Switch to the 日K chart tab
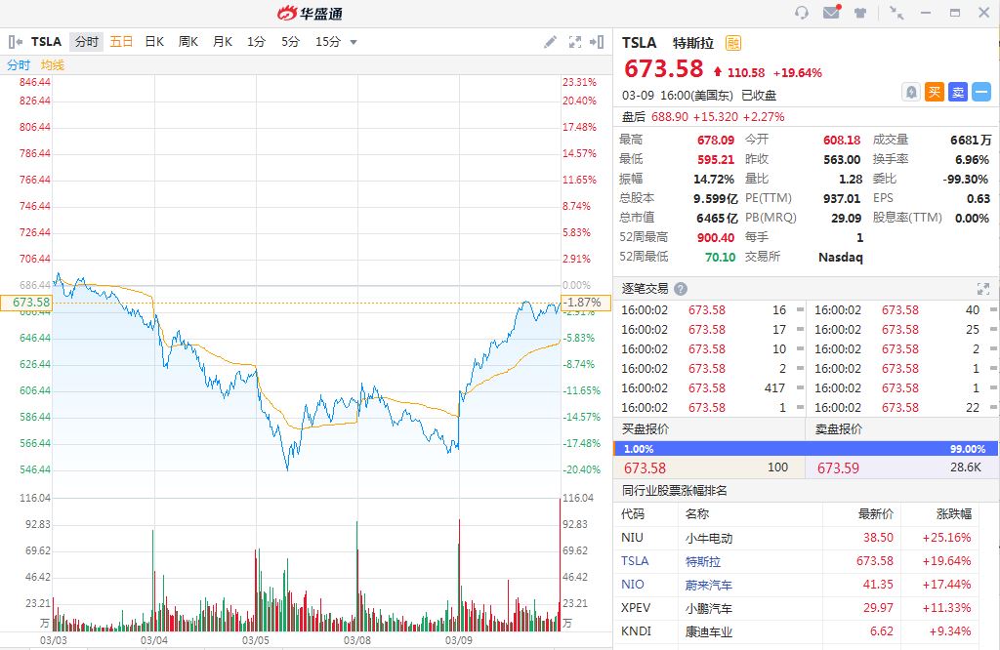 tap(154, 42)
